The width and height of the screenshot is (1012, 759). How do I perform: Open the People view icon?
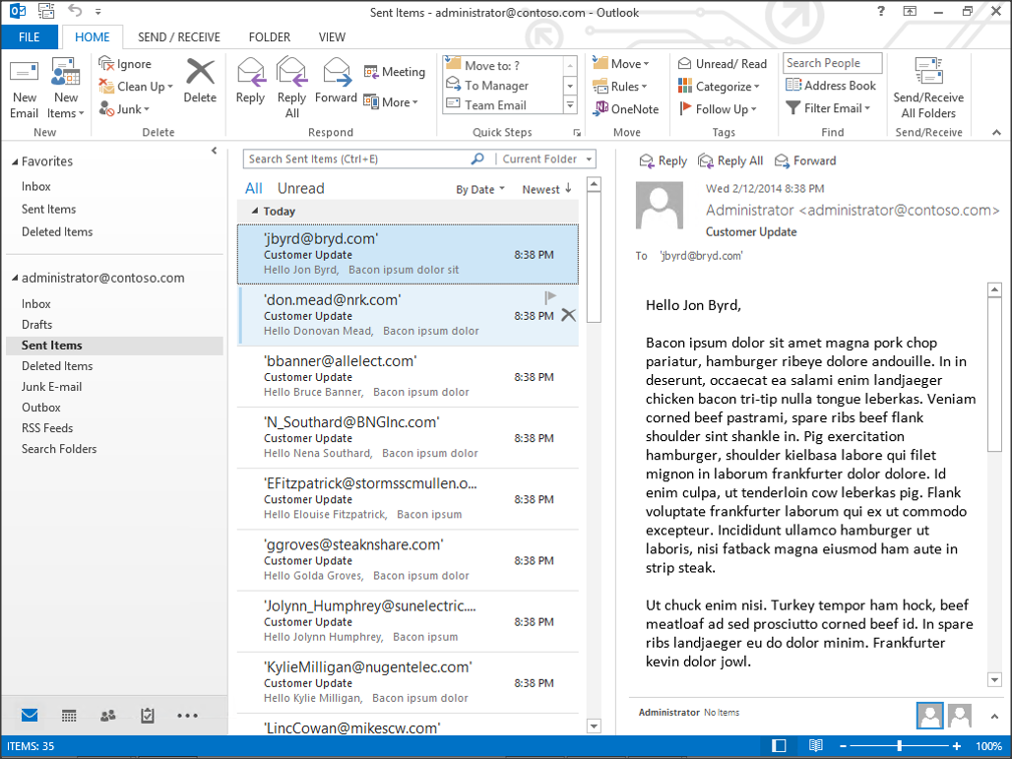click(108, 716)
